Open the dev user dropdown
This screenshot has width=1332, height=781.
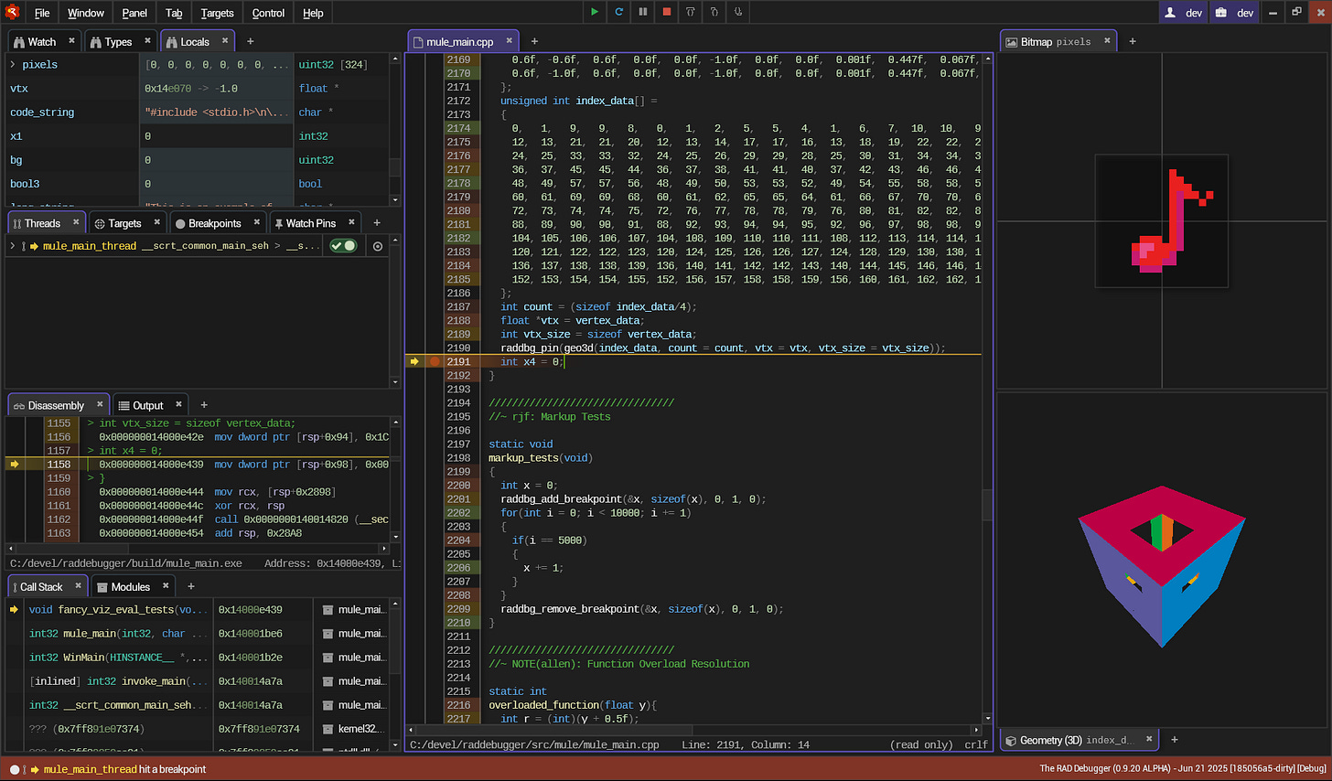pyautogui.click(x=1183, y=13)
